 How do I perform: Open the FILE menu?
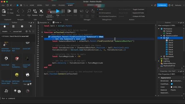pyautogui.click(x=3, y=5)
